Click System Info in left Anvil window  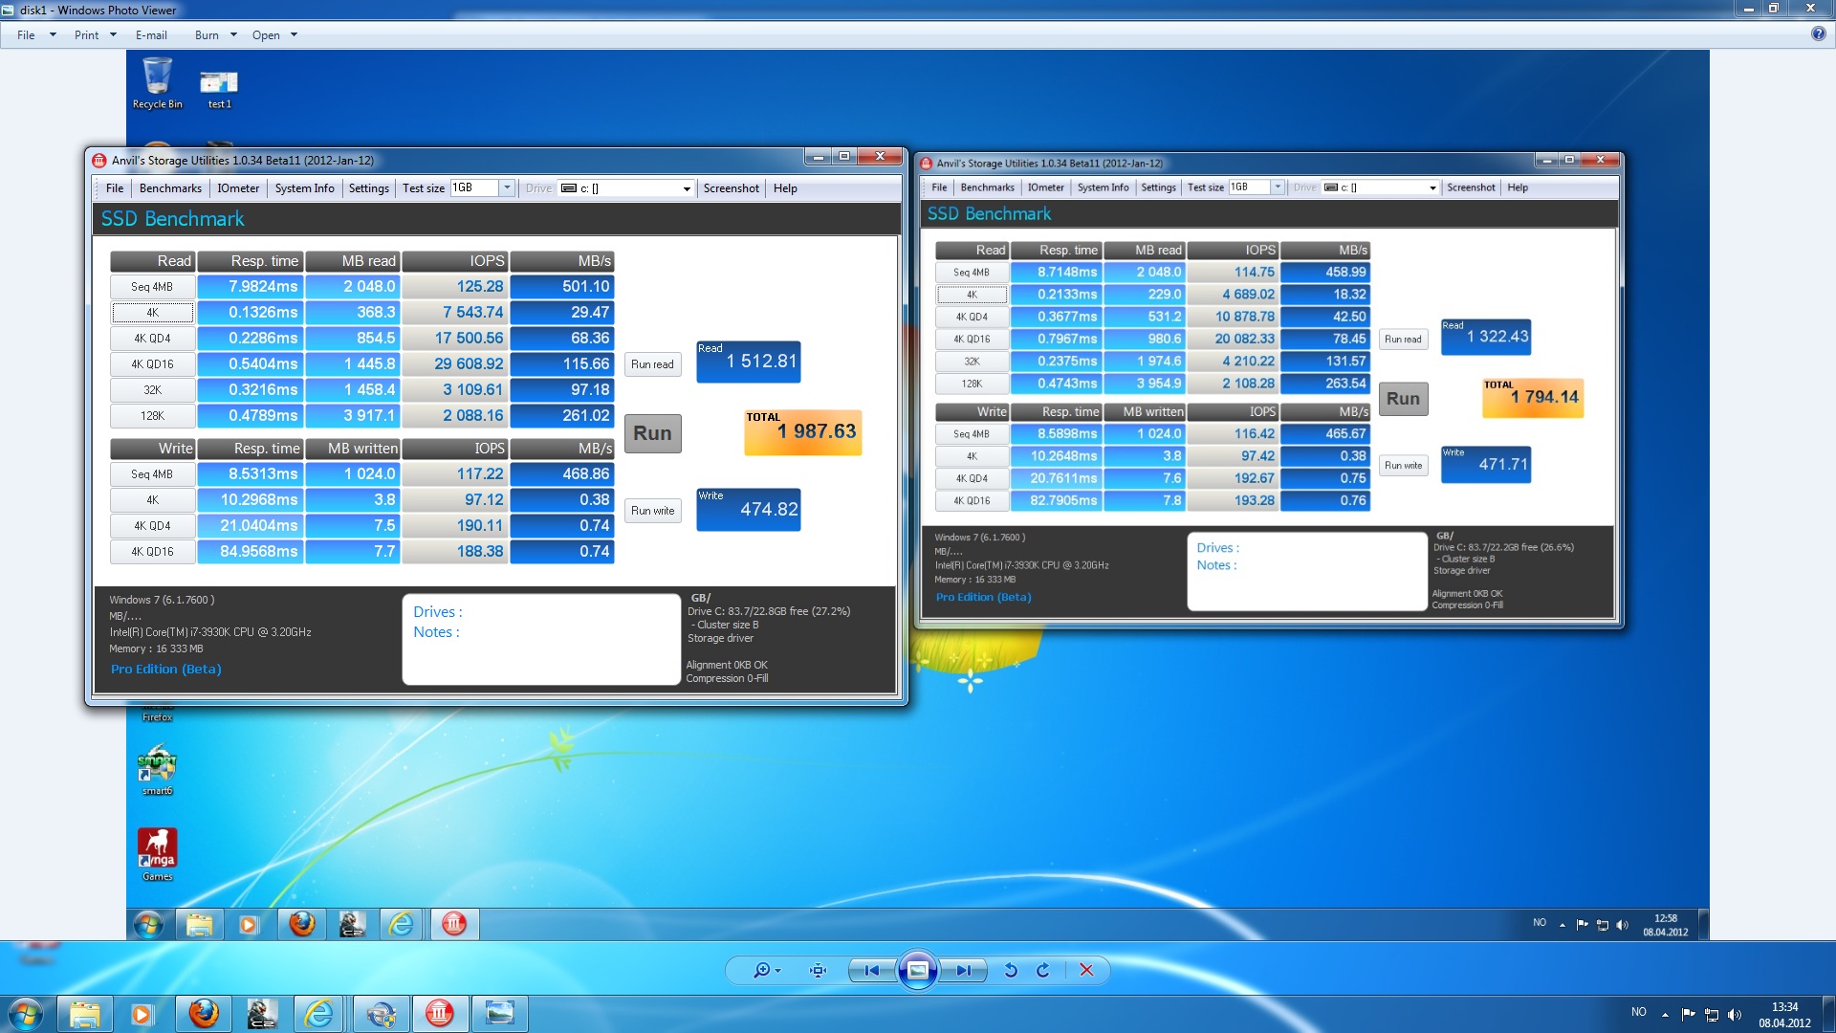pos(305,188)
